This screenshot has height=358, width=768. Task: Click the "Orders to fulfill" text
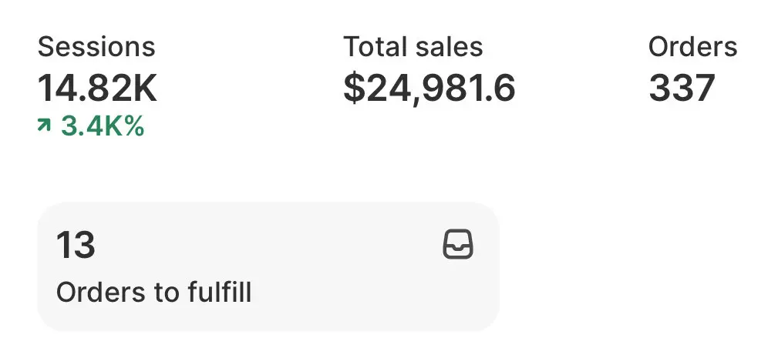[x=153, y=293]
